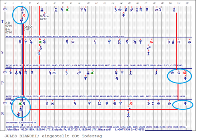The height and width of the screenshot is (139, 198).
Task: Select the green MC marker in row P
Action: point(92,73)
